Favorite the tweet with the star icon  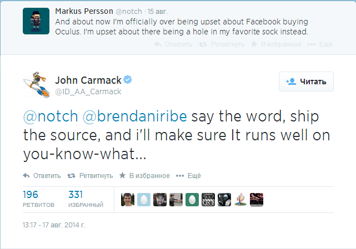tap(123, 176)
